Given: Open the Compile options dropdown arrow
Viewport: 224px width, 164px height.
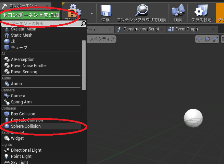Looking at the screenshot, I should point(92,13).
